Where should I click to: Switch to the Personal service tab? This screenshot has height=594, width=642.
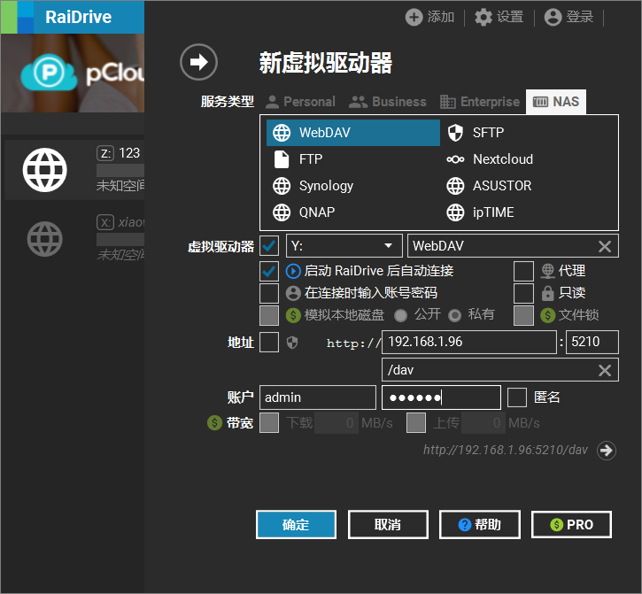(299, 102)
